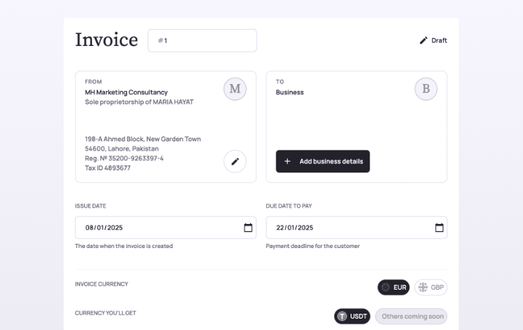523x330 pixels.
Task: Click the due date field 22/01/2025
Action: coord(356,228)
